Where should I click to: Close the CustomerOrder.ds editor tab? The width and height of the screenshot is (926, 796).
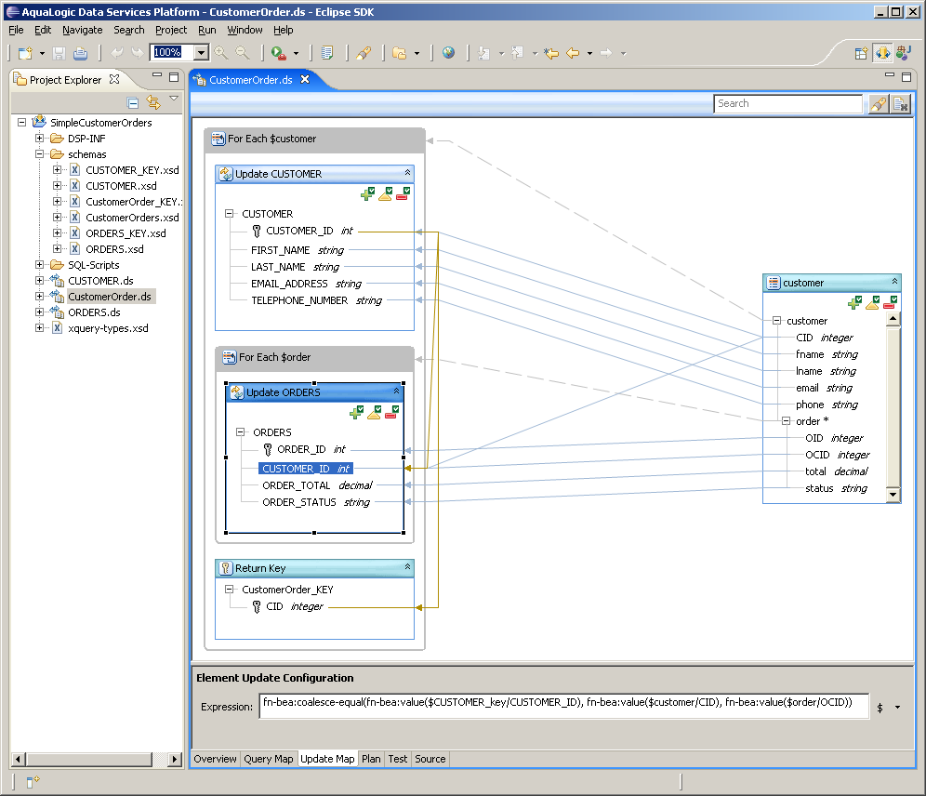pos(305,79)
